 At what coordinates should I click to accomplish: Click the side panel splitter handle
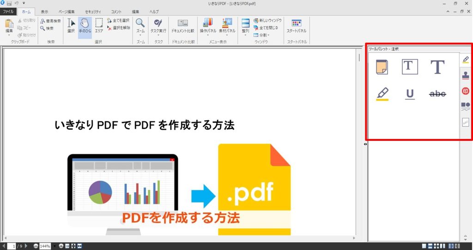coord(365,144)
